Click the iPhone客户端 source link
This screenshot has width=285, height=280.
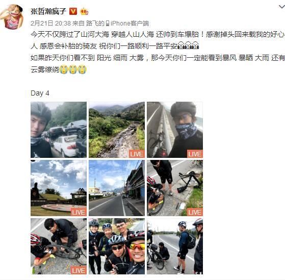[x=129, y=23]
